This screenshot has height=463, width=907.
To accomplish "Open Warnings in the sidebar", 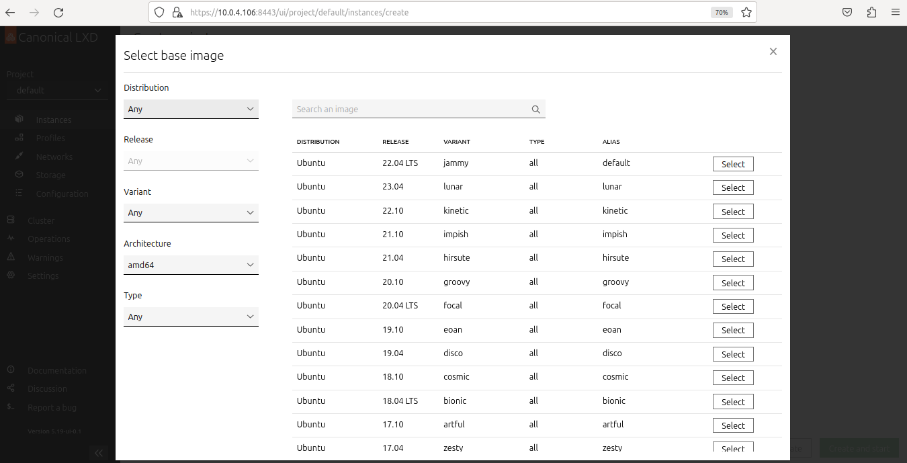I will coord(45,257).
